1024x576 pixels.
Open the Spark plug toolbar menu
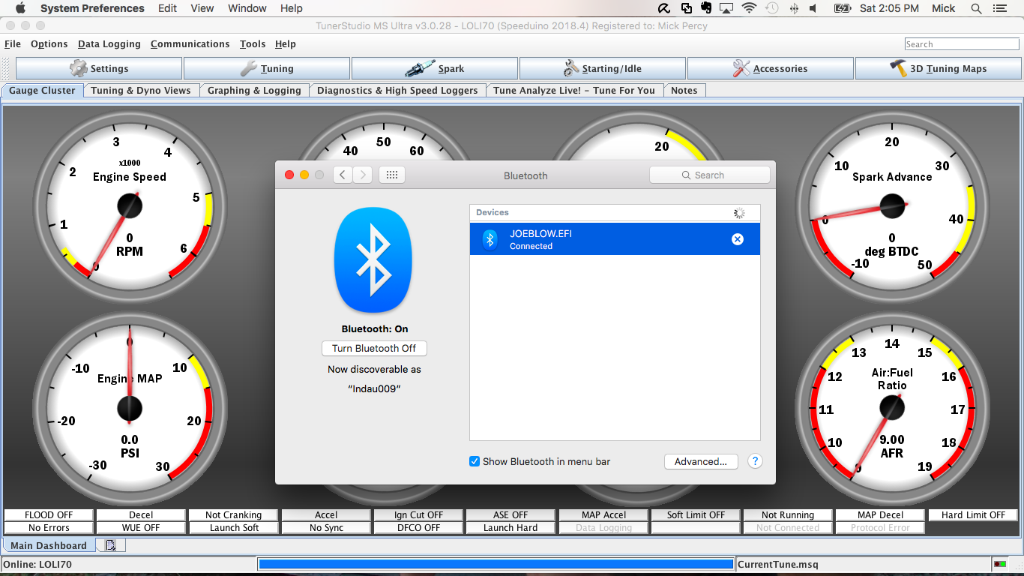pos(435,69)
